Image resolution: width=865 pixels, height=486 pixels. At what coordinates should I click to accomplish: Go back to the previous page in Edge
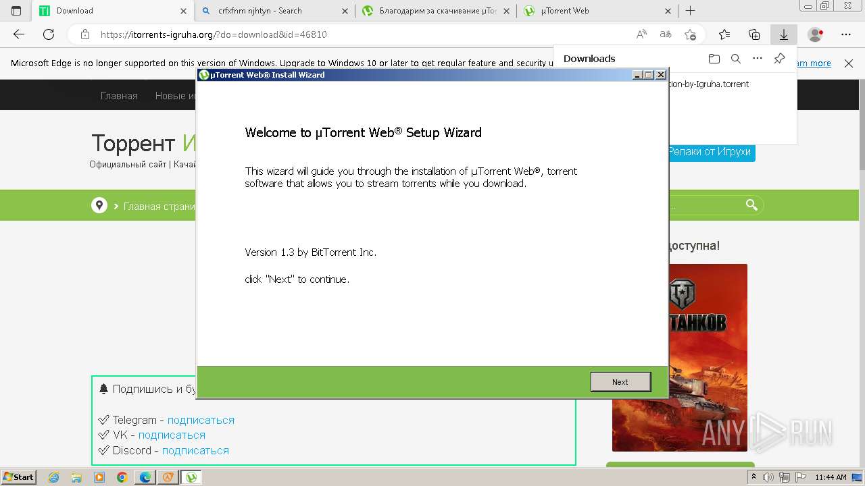coord(19,34)
